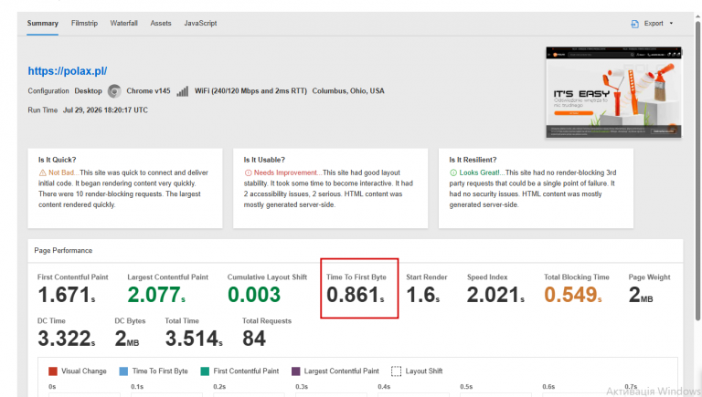The width and height of the screenshot is (702, 397).
Task: Click the Time To First Byte blue swatch
Action: [123, 371]
